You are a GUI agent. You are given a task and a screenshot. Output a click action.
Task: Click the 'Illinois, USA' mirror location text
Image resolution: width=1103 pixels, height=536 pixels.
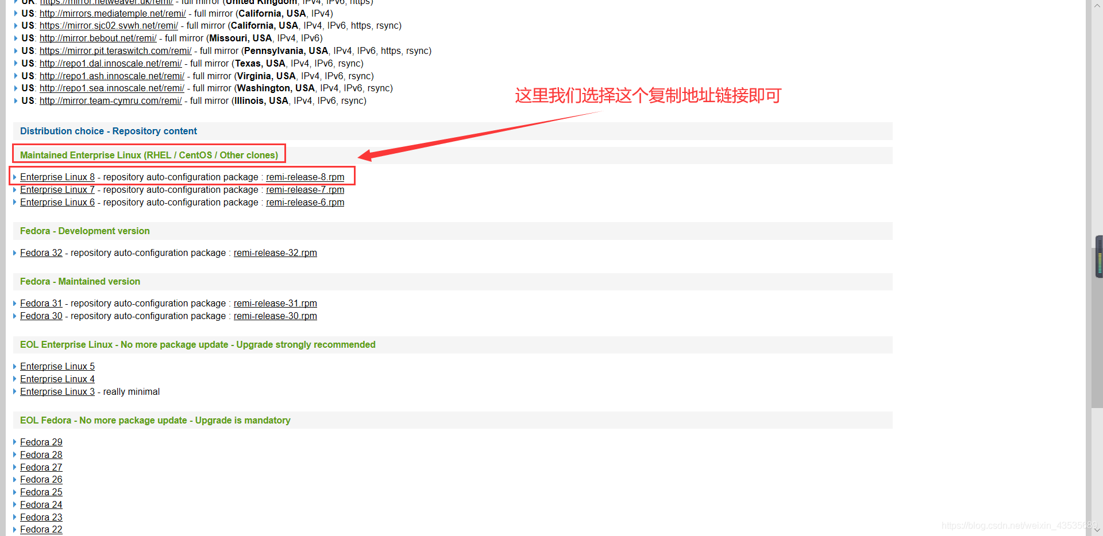[261, 101]
